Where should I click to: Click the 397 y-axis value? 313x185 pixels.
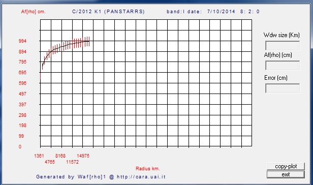point(22,104)
